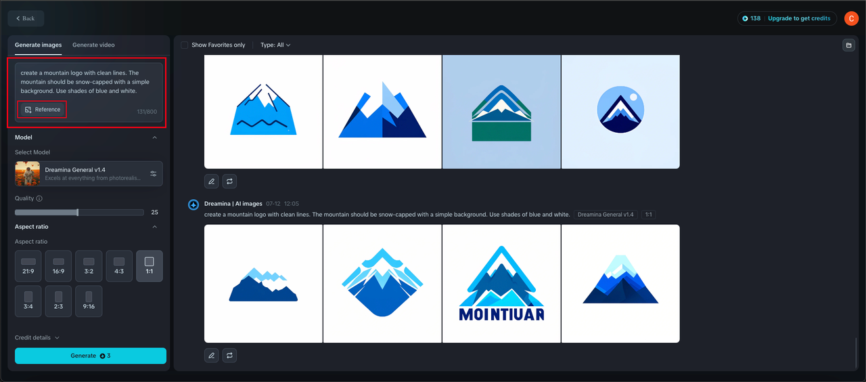Click the Generate button
The height and width of the screenshot is (382, 866).
click(91, 356)
